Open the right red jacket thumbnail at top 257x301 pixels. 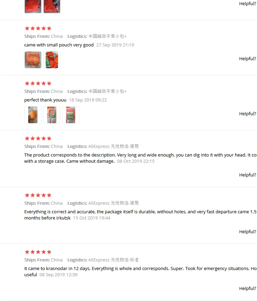[52, 6]
